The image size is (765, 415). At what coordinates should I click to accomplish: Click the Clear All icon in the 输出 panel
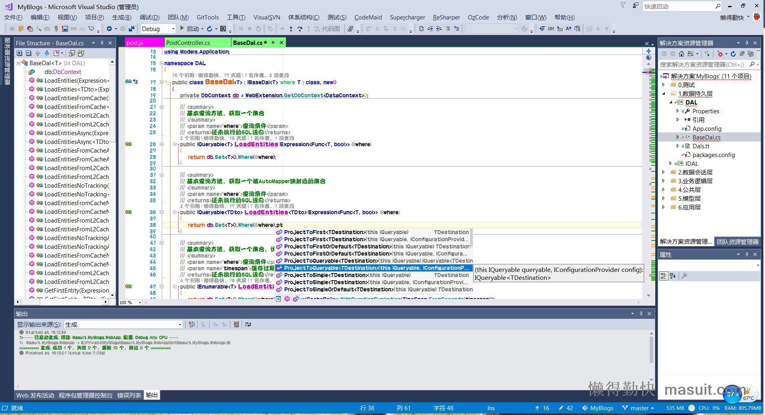point(237,325)
